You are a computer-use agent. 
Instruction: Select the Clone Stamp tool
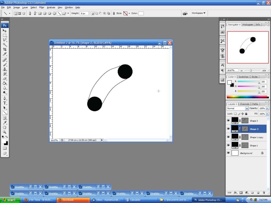pos(5,69)
